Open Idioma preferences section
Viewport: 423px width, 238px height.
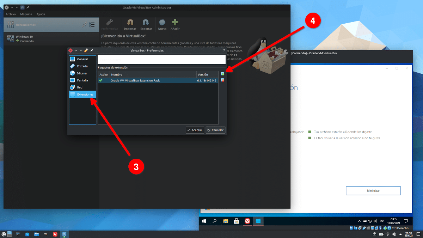[x=82, y=73]
